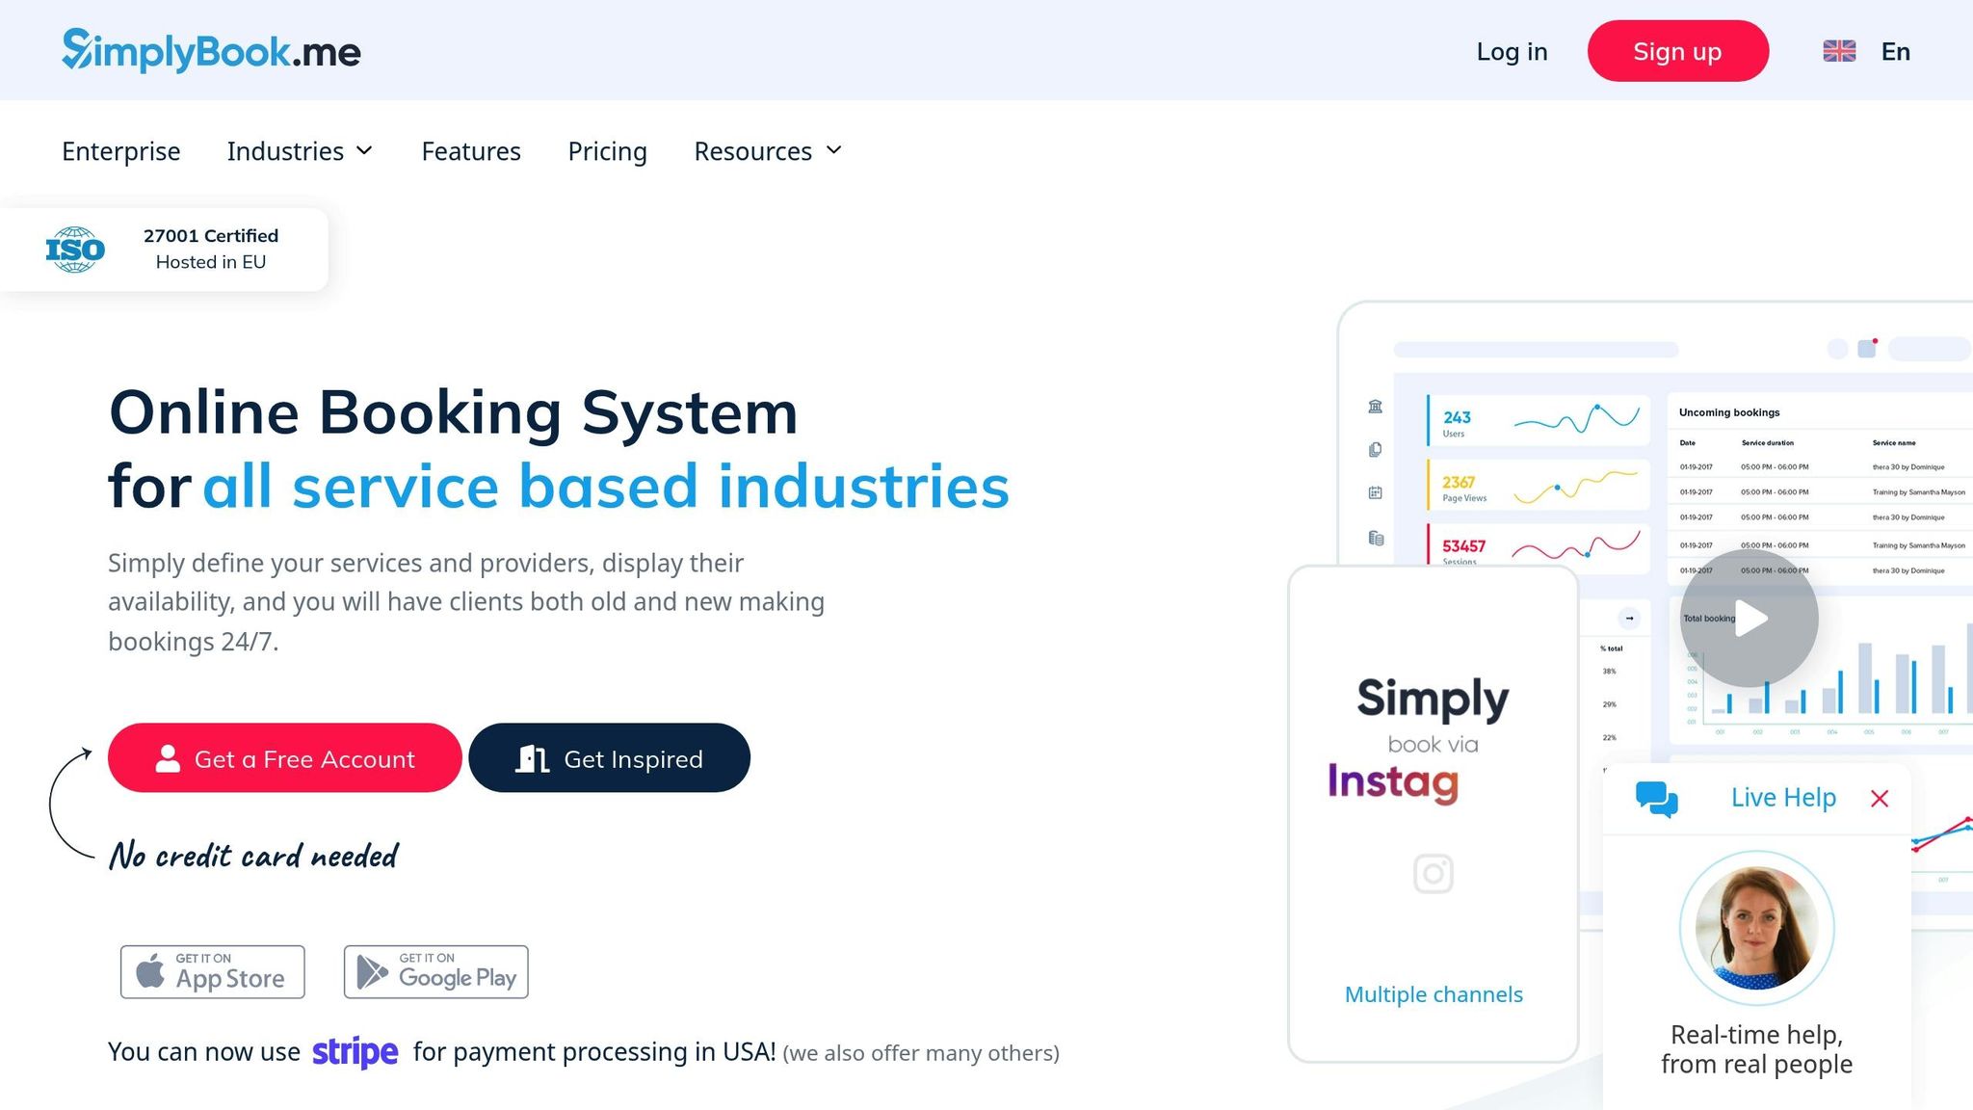Click the ISO 27001 certification badge

(164, 248)
